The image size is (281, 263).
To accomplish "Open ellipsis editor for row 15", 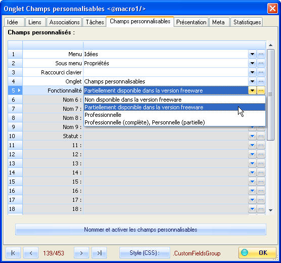I will [261, 182].
